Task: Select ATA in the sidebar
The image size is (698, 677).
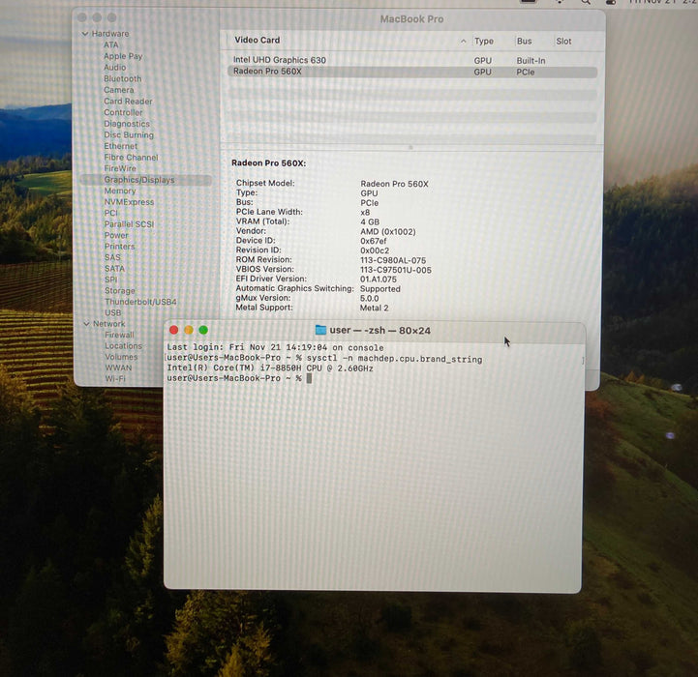Action: (x=110, y=44)
